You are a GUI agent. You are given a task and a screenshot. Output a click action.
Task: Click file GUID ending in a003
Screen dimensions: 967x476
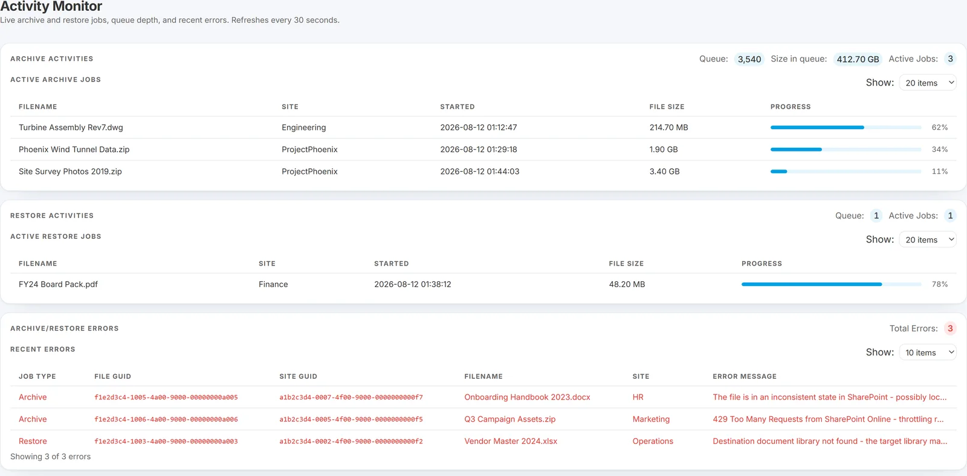(x=166, y=441)
